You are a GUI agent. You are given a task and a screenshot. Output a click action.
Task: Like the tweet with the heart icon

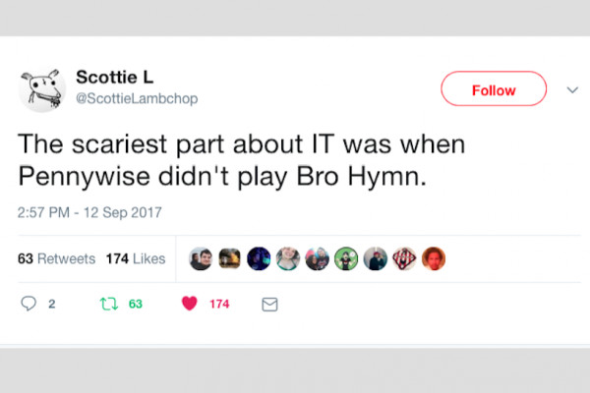[190, 304]
